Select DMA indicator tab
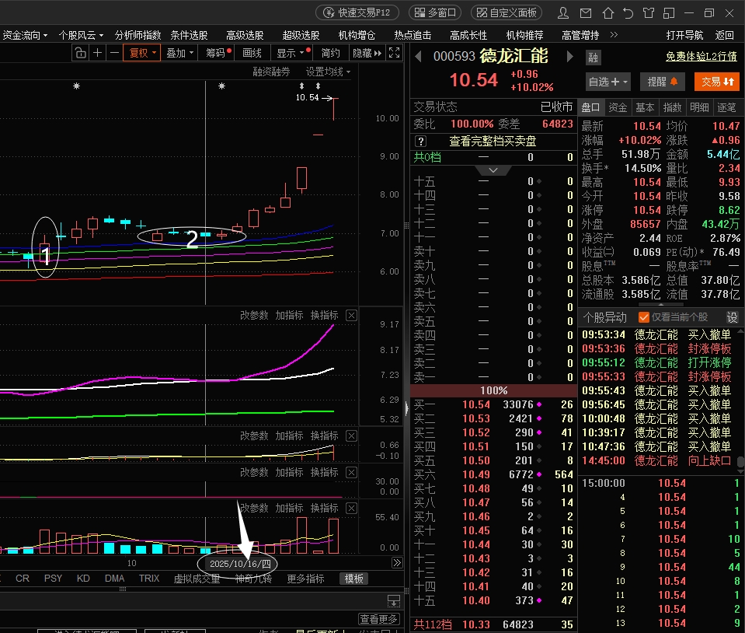The image size is (745, 633). click(114, 579)
